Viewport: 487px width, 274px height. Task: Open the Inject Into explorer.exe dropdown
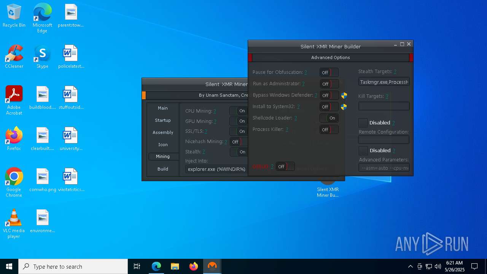coord(216,169)
